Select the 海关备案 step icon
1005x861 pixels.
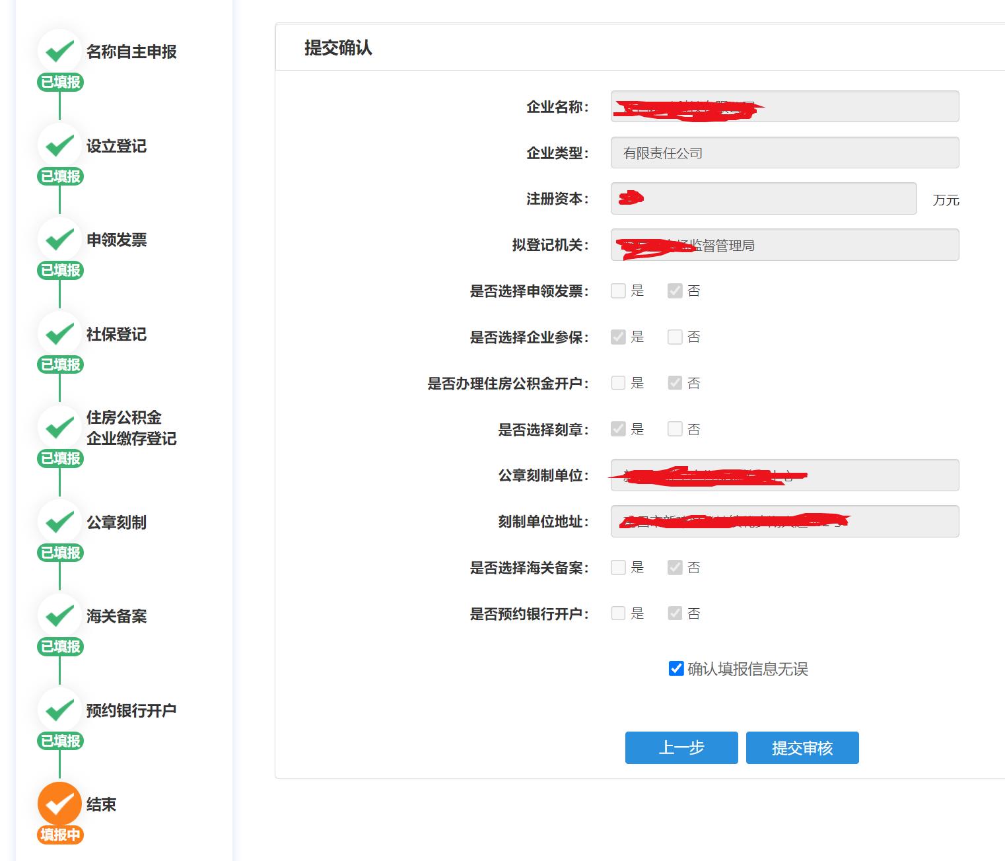pyautogui.click(x=59, y=616)
